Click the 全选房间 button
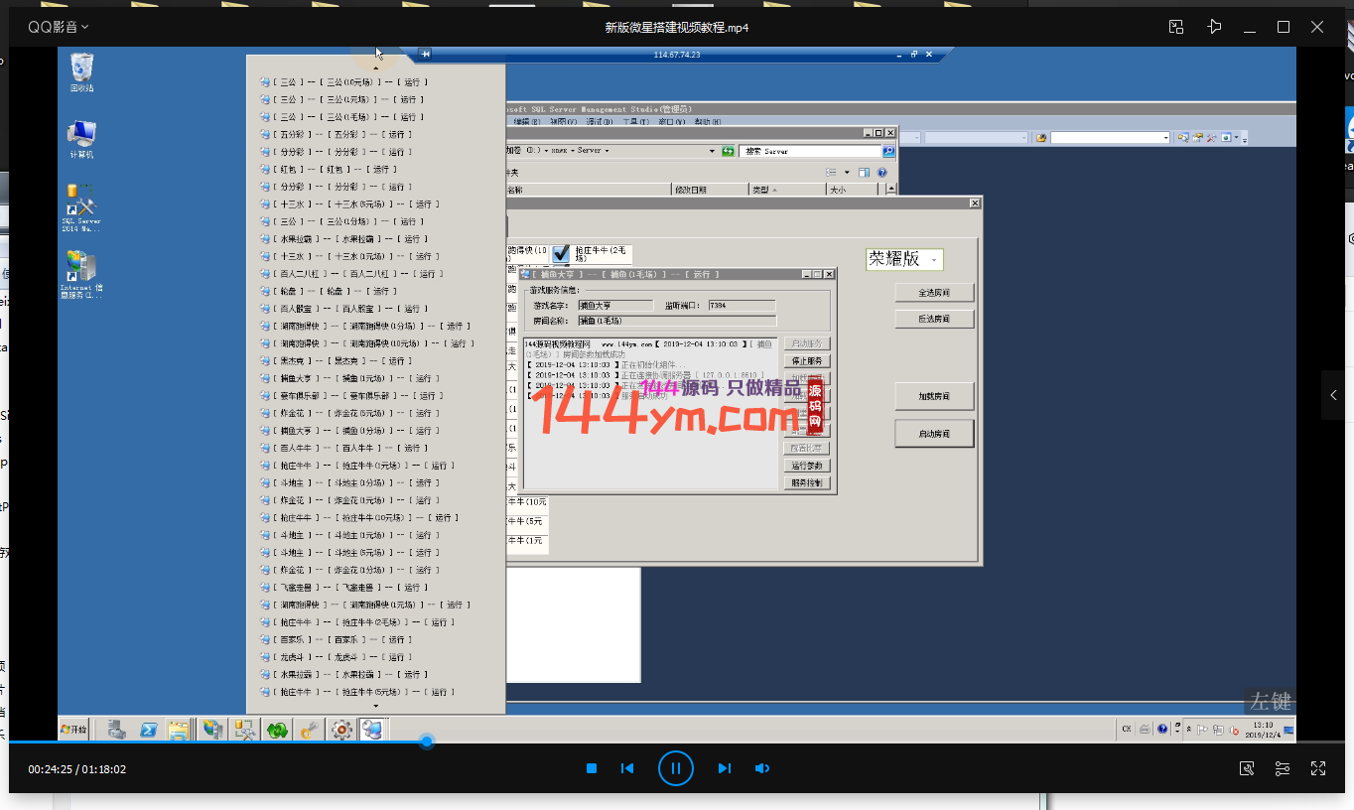This screenshot has height=810, width=1354. click(934, 293)
